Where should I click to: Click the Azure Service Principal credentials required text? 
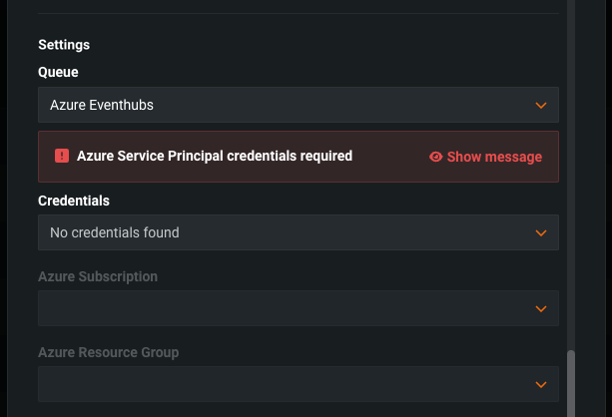pyautogui.click(x=214, y=156)
